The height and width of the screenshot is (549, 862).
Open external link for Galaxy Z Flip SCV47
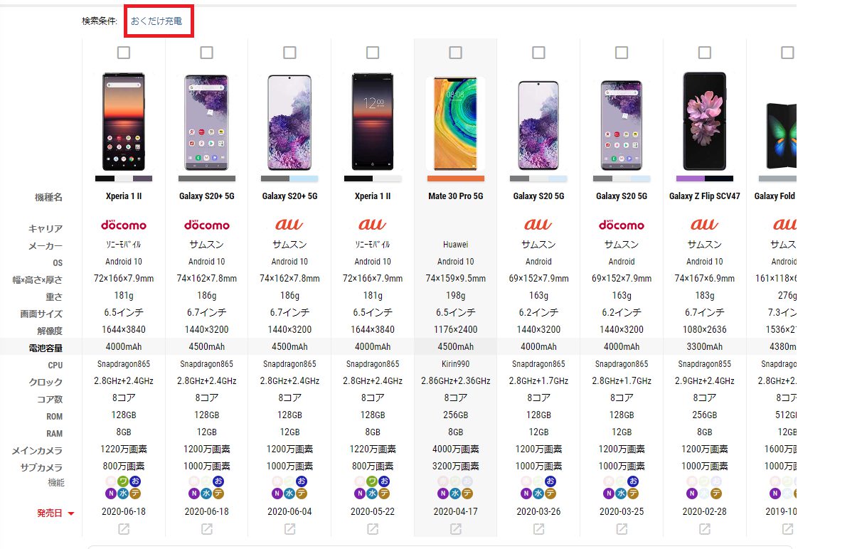pos(705,529)
